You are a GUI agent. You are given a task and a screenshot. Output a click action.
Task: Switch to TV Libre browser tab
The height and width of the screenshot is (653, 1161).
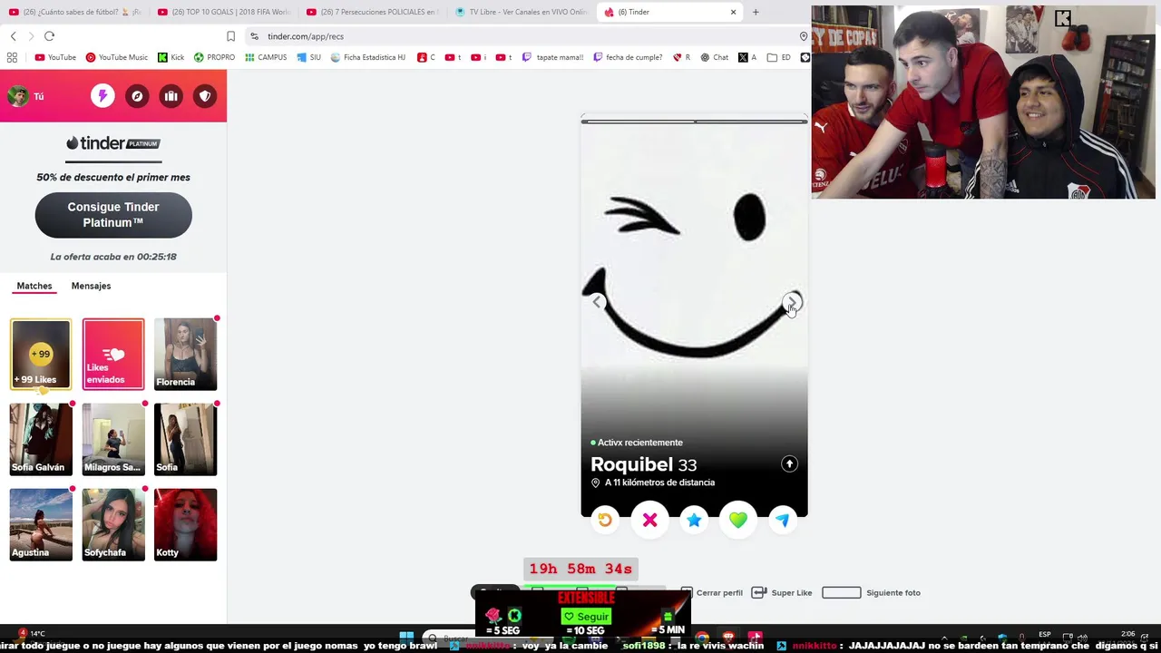[x=522, y=12]
